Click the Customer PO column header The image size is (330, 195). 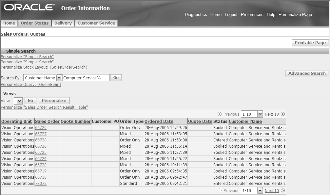pos(106,121)
